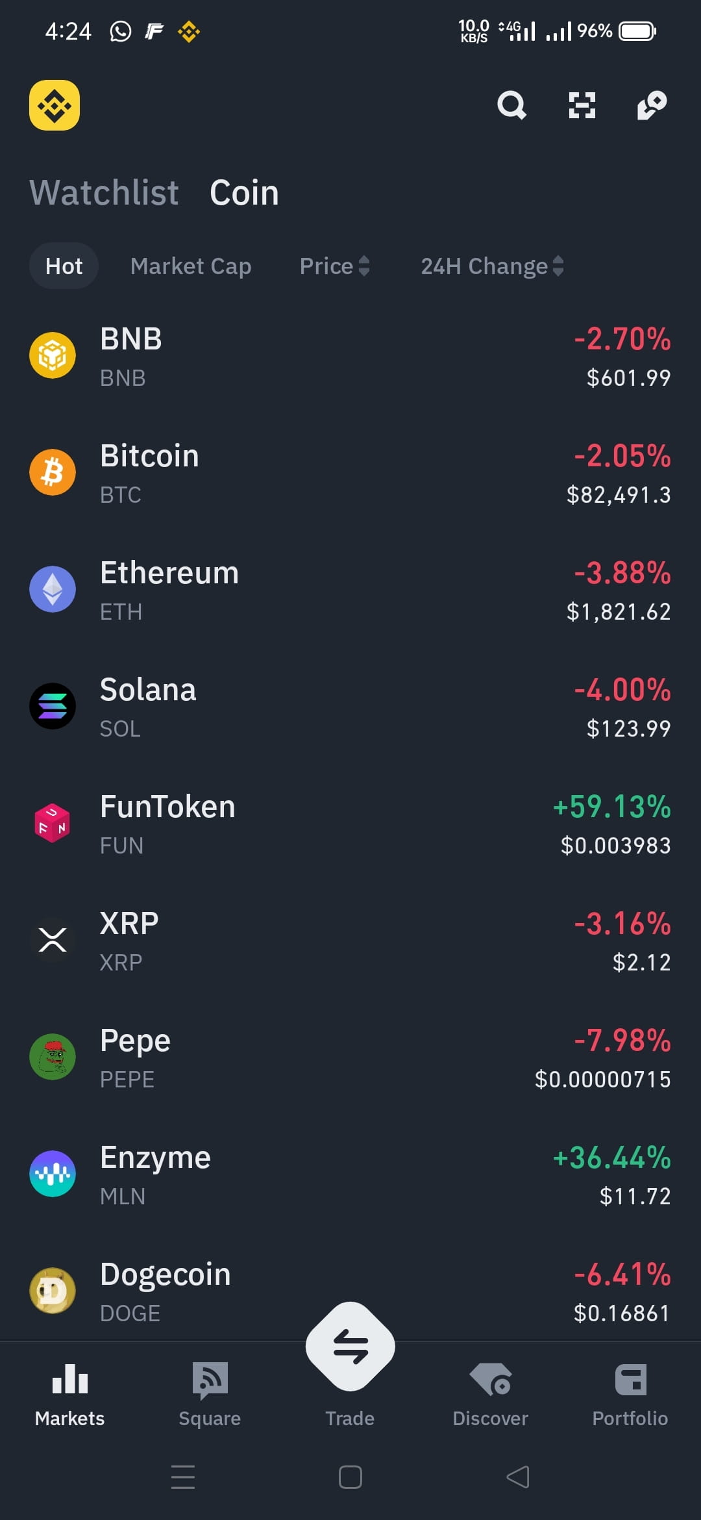Tap the rocket icon in header
Screen dimensions: 701x1520
pyautogui.click(x=652, y=105)
